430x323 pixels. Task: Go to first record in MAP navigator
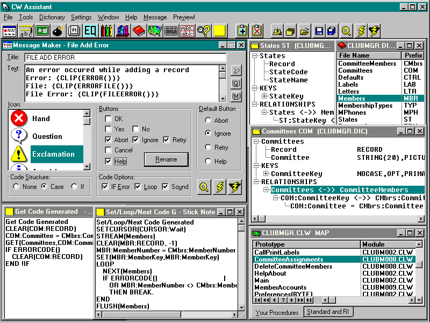coord(257,300)
